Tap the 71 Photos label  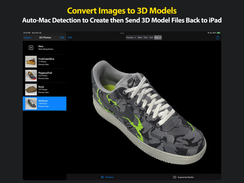pyautogui.click(x=42, y=62)
